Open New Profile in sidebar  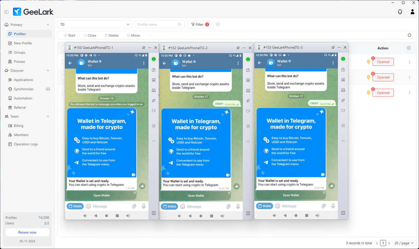coord(29,43)
